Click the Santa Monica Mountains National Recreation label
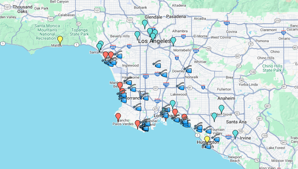Image resolution: width=298 pixels, height=169 pixels. (x=47, y=32)
